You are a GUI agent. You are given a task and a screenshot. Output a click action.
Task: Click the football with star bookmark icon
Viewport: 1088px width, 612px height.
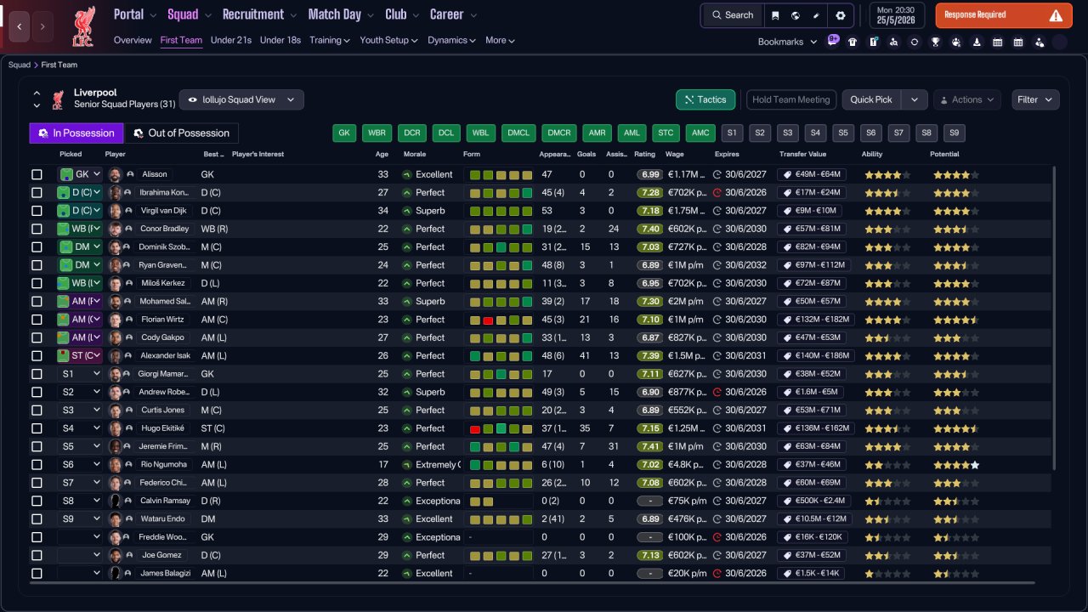tap(956, 42)
